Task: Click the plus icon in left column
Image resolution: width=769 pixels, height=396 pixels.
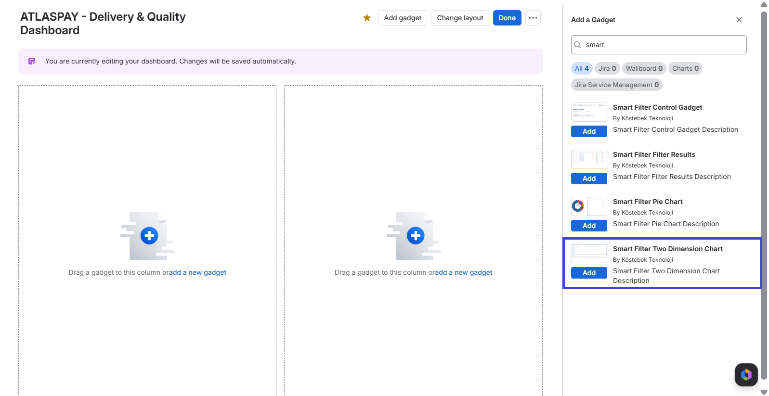Action: pos(149,236)
